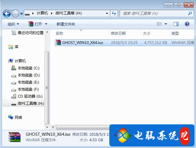Screen dimensions: 196x148
Task: Open Help with the question mark icon
Action: pyautogui.click(x=187, y=24)
